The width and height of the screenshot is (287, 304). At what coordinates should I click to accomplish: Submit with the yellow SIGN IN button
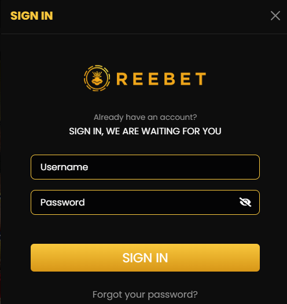point(145,258)
